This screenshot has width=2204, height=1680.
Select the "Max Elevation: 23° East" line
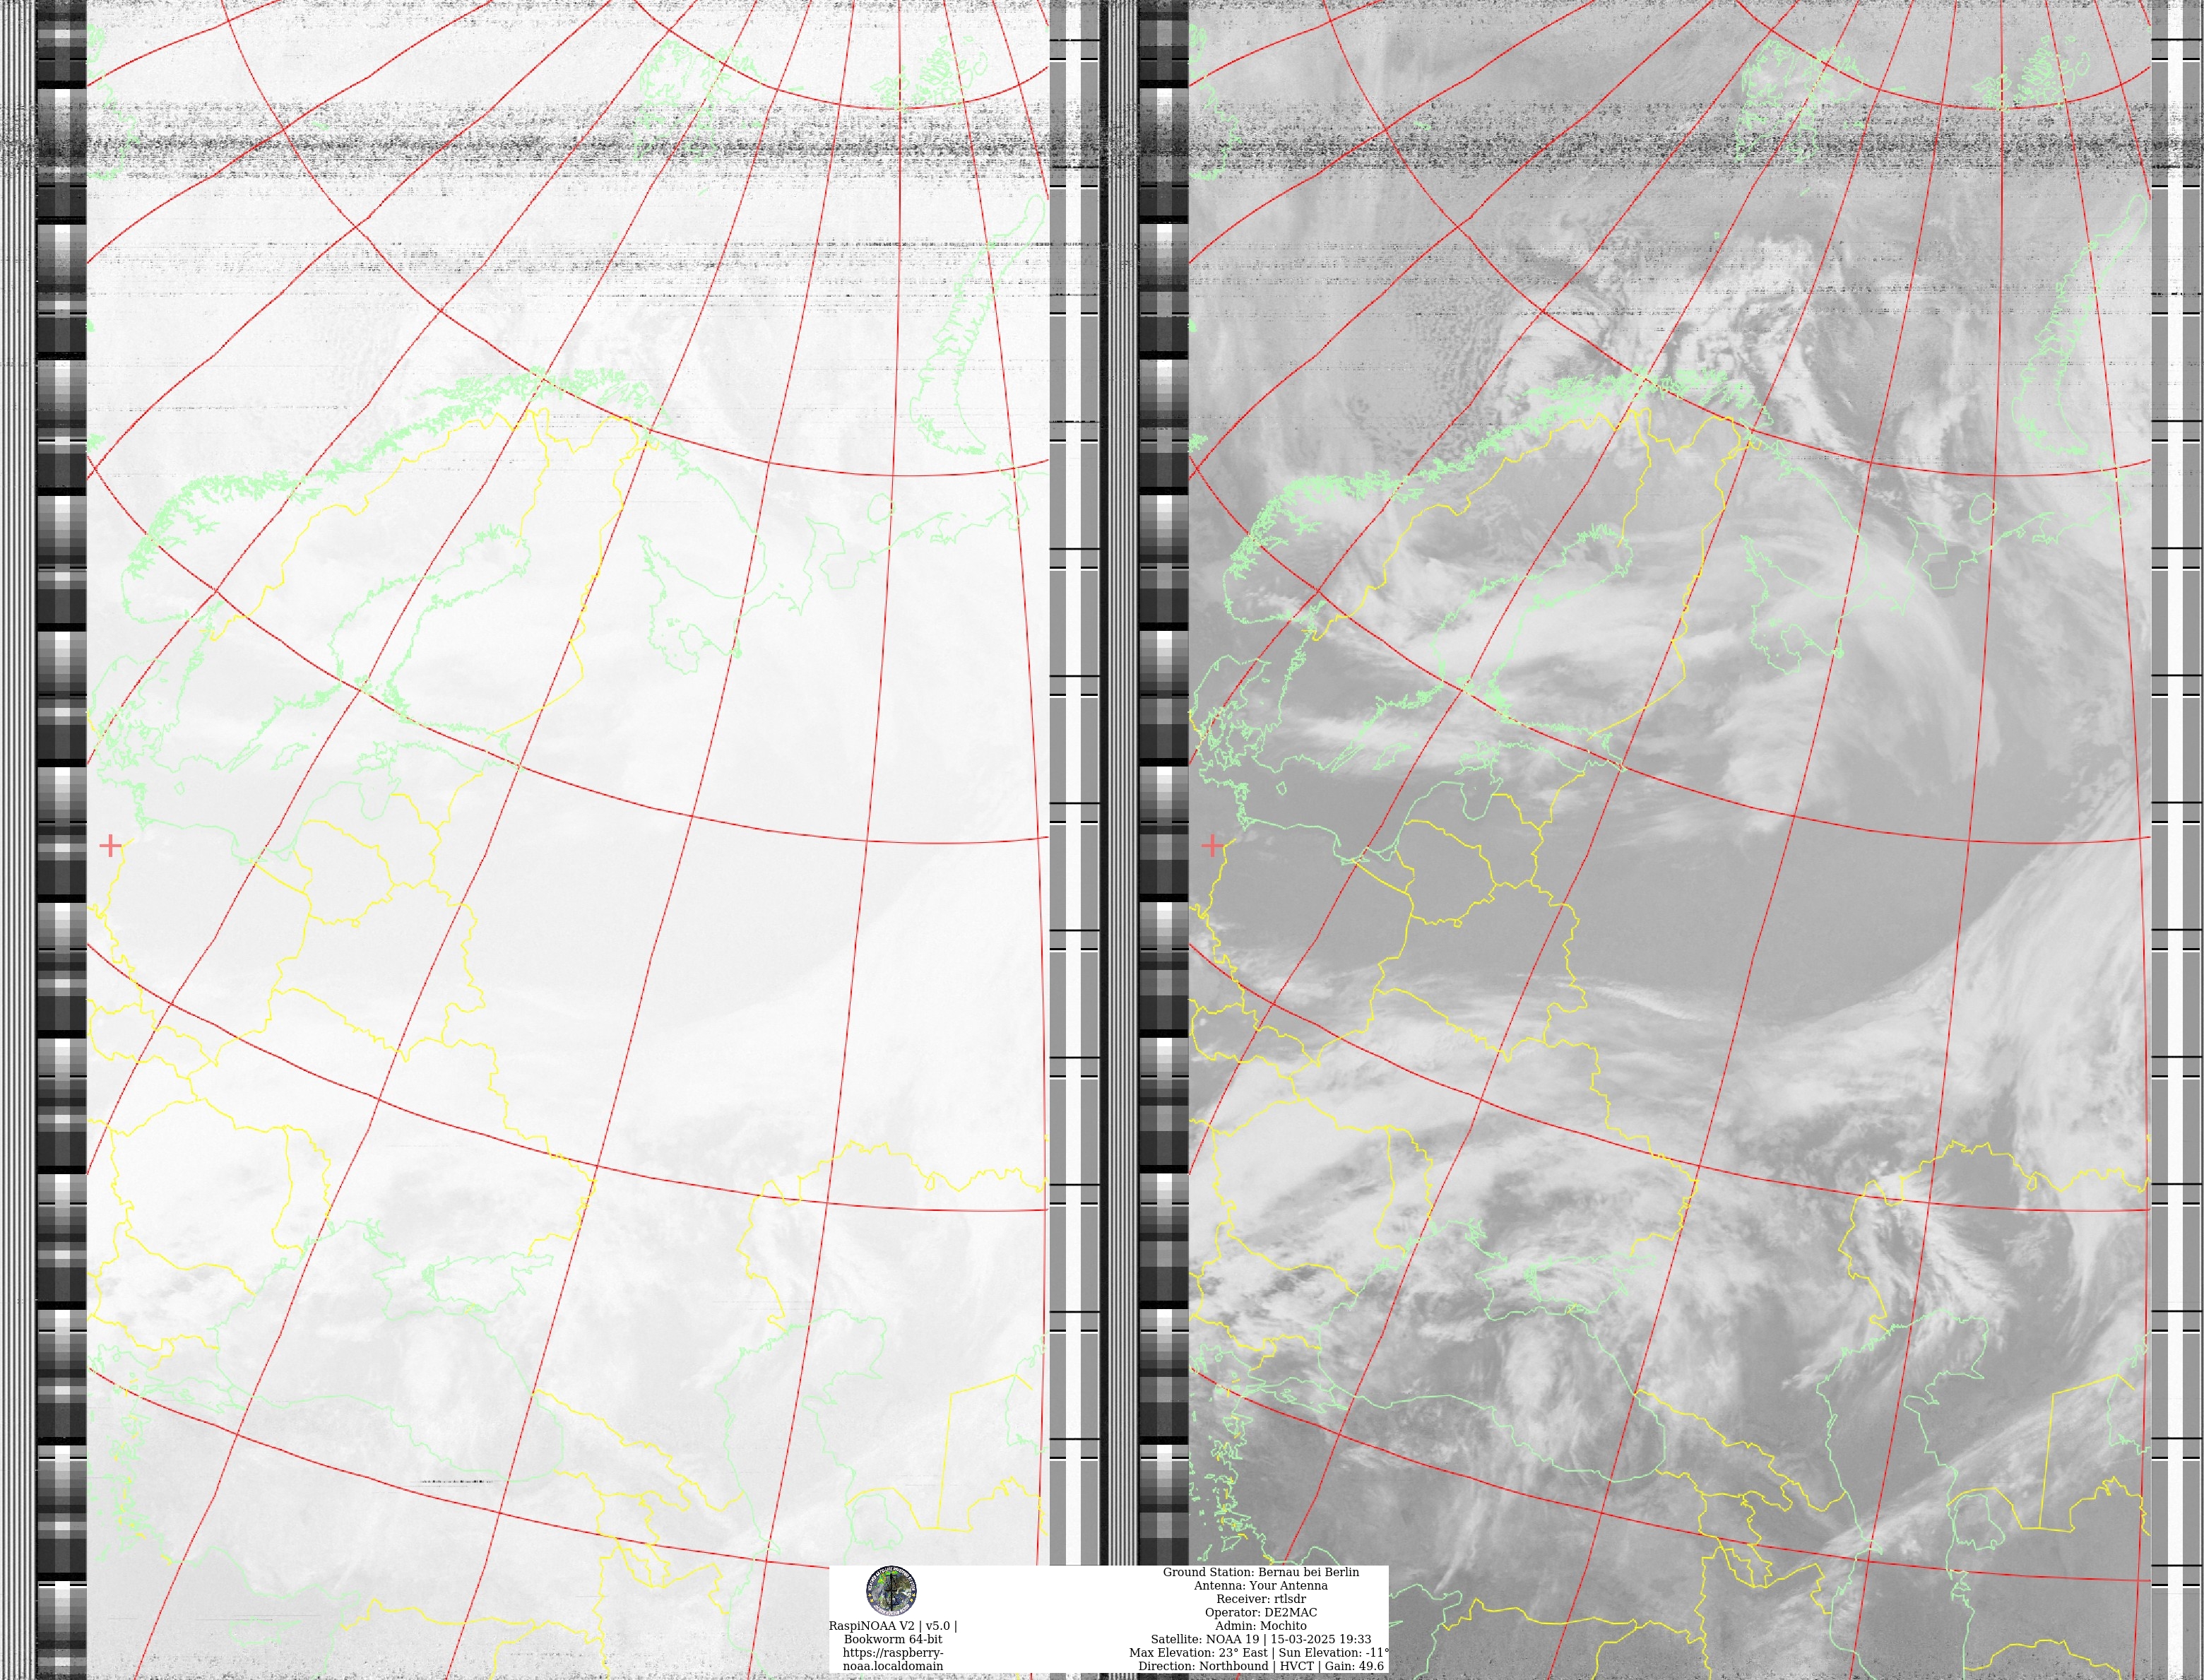[x=1199, y=1653]
